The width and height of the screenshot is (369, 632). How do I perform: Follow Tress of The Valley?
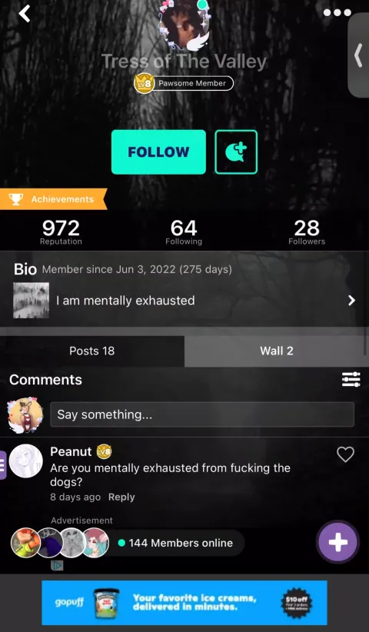point(158,152)
